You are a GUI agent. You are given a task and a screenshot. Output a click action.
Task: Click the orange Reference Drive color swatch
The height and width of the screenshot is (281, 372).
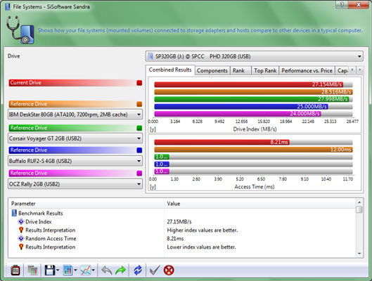[139, 104]
